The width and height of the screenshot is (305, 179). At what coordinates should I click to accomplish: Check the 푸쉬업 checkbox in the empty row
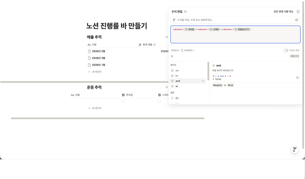123,101
